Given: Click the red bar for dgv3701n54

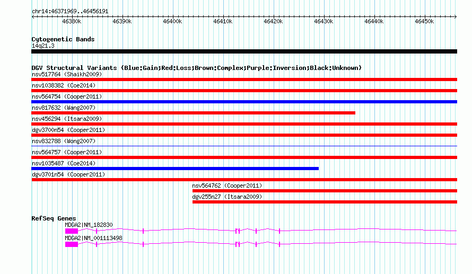Looking at the screenshot, I should 244,180.
